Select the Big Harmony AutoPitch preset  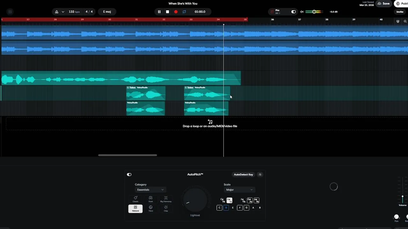[166, 199]
